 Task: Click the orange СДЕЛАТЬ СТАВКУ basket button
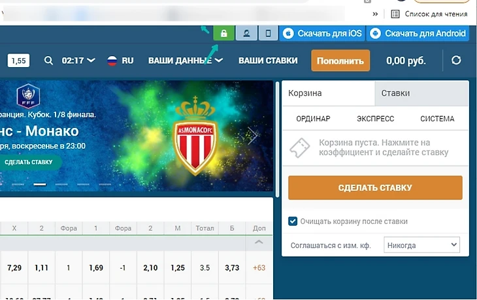pyautogui.click(x=375, y=188)
